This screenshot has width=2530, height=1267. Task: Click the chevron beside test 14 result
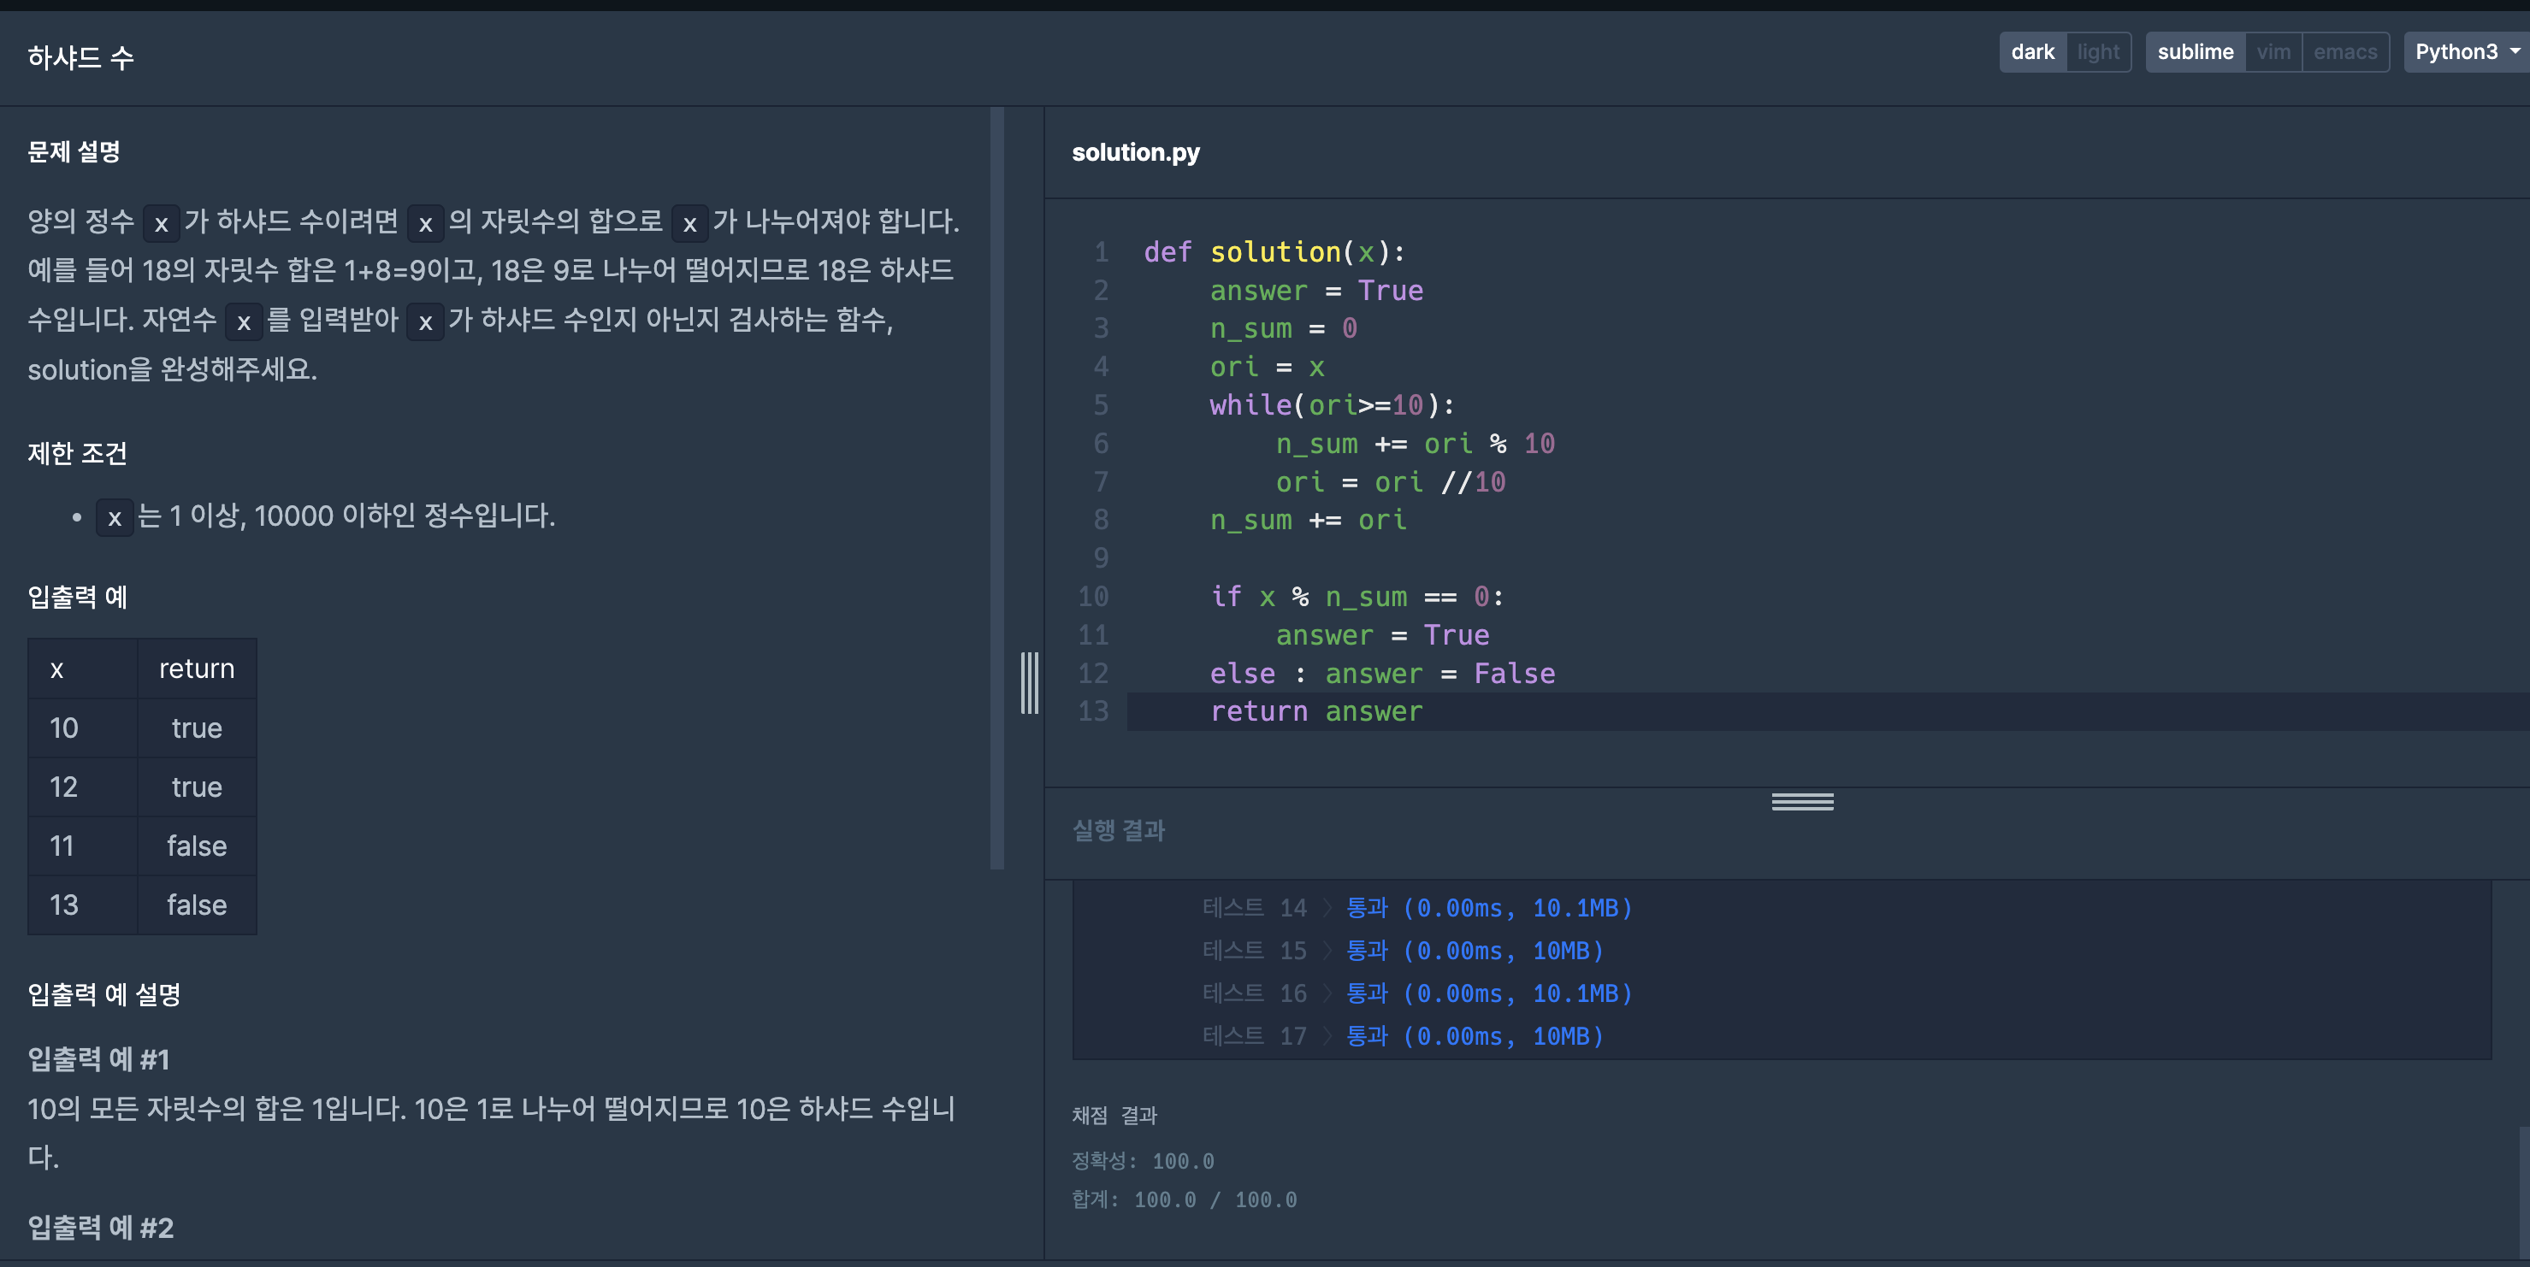(x=1327, y=909)
